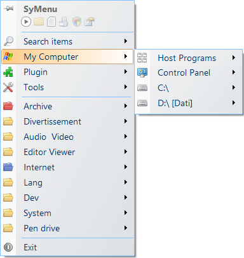The width and height of the screenshot is (244, 258).
Task: Expand the D:\ [Dati] drive arrow
Action: coord(234,103)
